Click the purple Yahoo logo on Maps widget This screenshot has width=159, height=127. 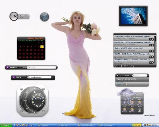[14, 77]
